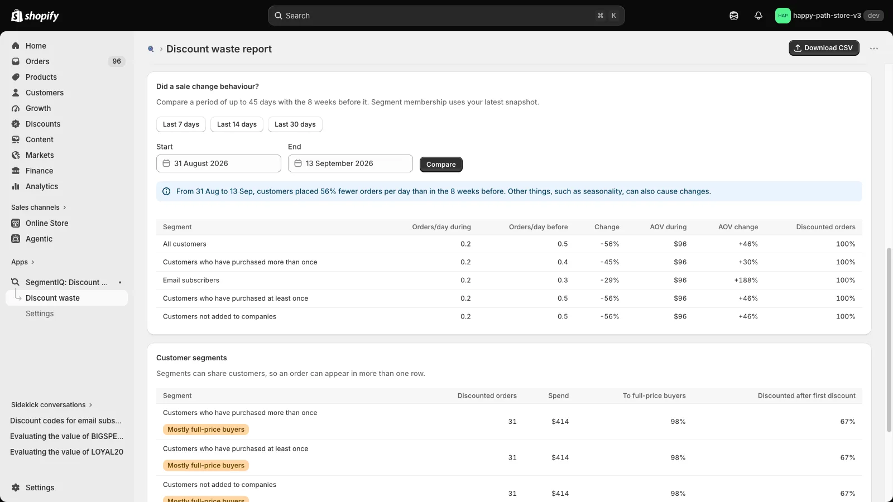Click the Customers person icon
Image resolution: width=893 pixels, height=502 pixels.
point(16,93)
